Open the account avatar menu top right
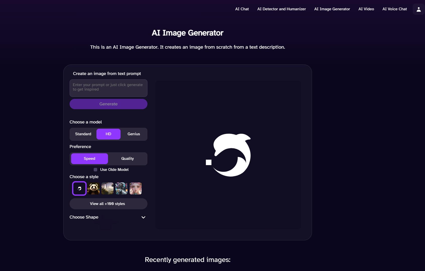425x271 pixels. coord(418,9)
